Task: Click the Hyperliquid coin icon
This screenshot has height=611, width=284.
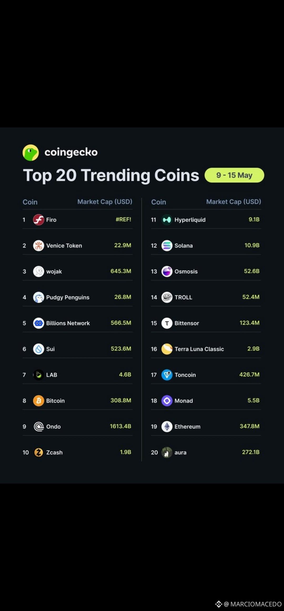Action: (167, 219)
